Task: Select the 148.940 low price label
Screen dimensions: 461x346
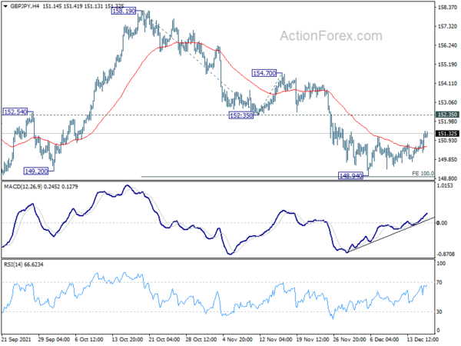Action: (351, 176)
